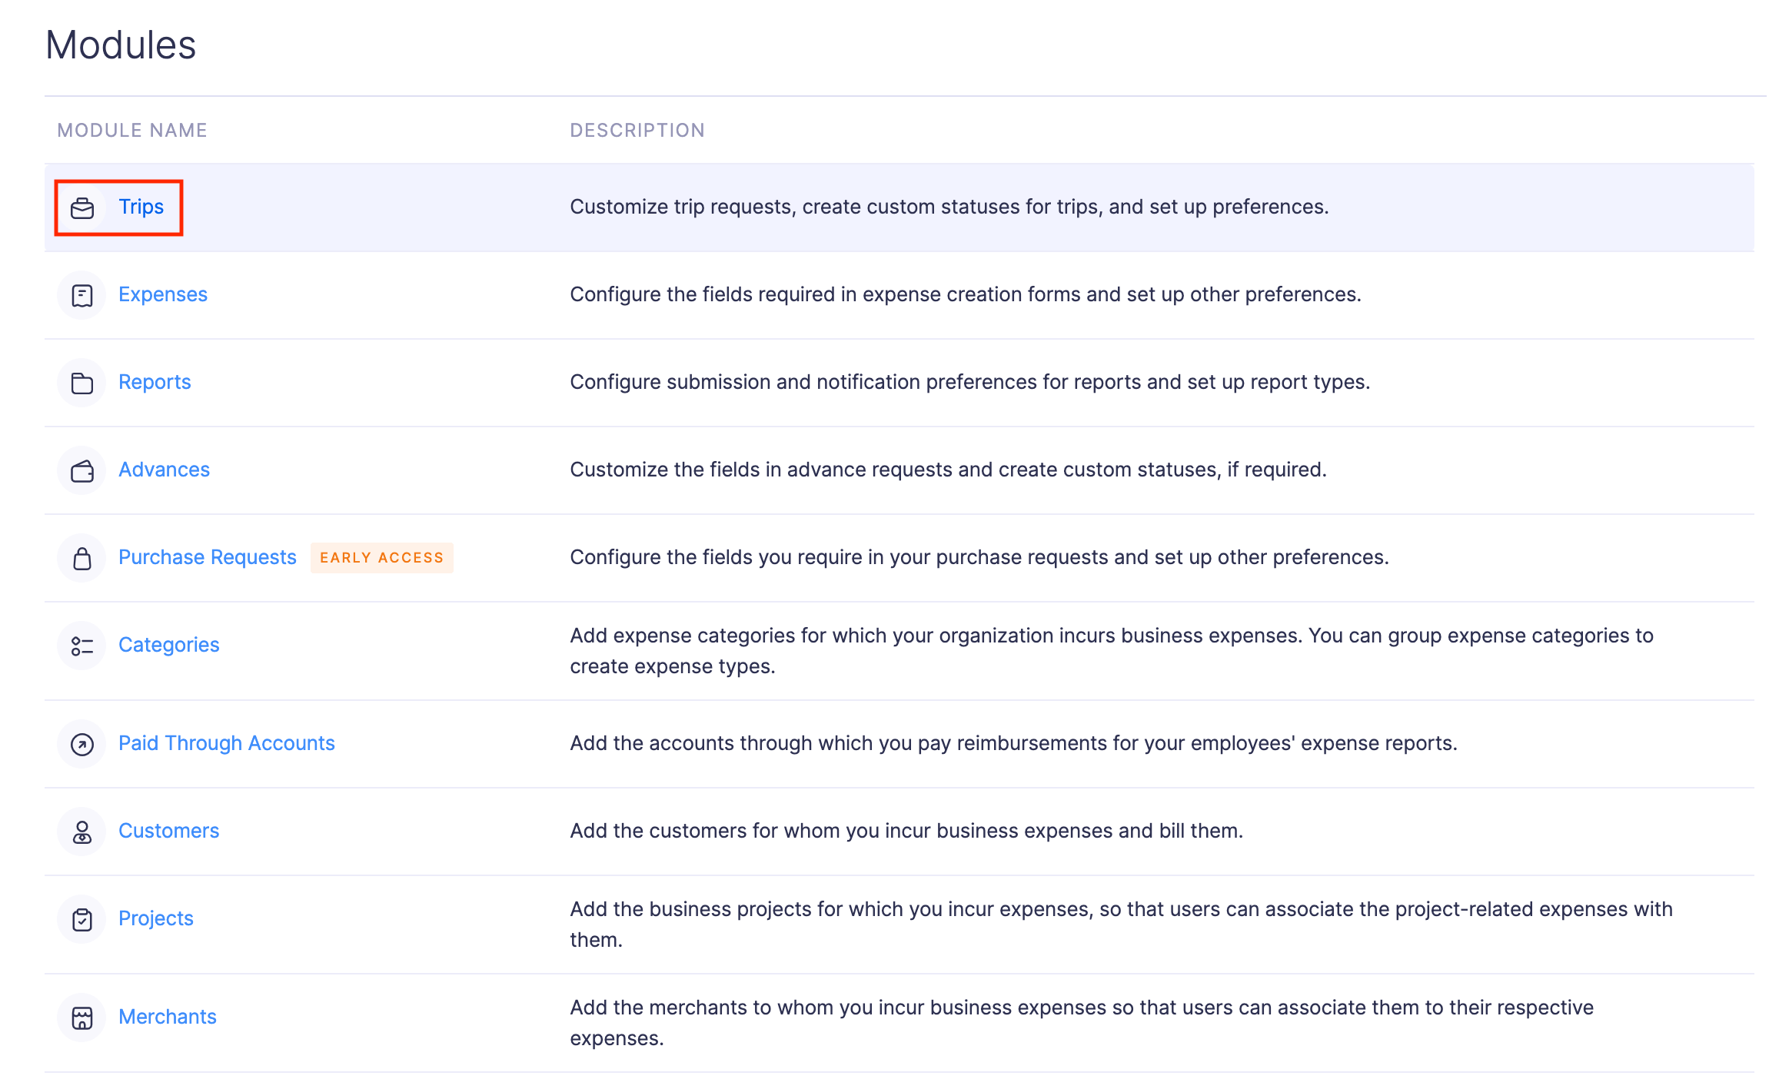
Task: Click the Trips briefcase icon
Action: pos(82,207)
